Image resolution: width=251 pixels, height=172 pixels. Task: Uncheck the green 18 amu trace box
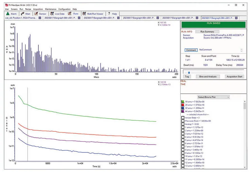tap(183, 102)
